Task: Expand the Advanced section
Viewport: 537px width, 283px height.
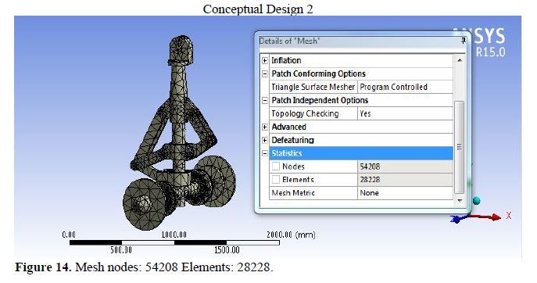Action: point(265,127)
